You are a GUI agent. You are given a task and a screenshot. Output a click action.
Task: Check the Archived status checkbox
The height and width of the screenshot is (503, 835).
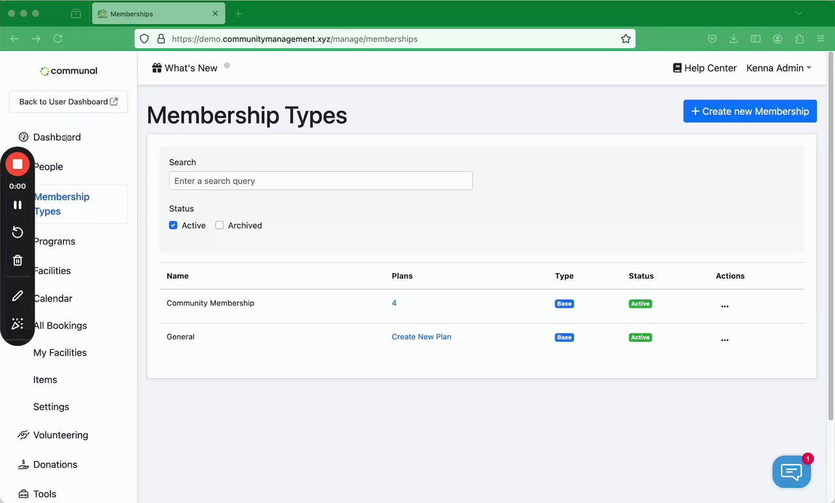pos(219,225)
